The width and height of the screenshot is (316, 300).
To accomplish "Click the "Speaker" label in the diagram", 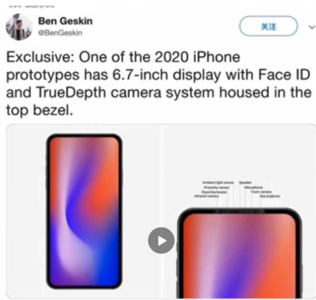I will coord(245,183).
